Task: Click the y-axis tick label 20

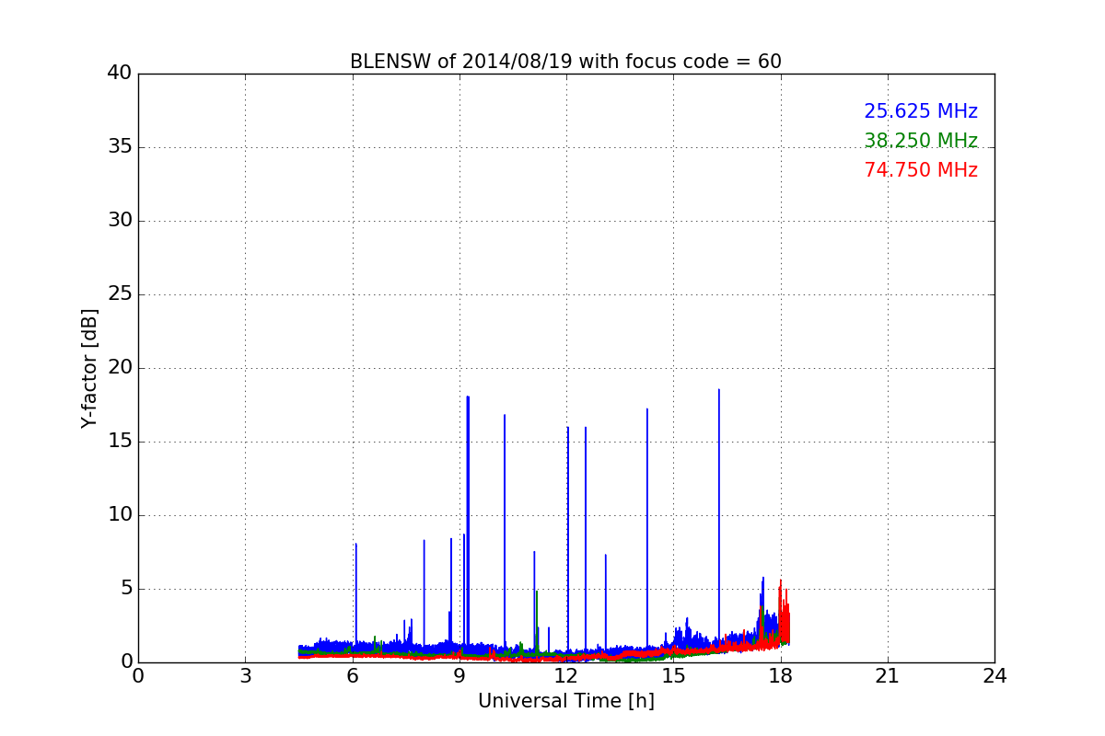Action: [120, 368]
